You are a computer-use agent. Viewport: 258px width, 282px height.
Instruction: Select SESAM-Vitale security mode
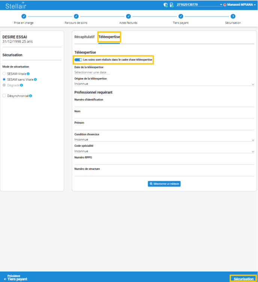tap(4, 73)
